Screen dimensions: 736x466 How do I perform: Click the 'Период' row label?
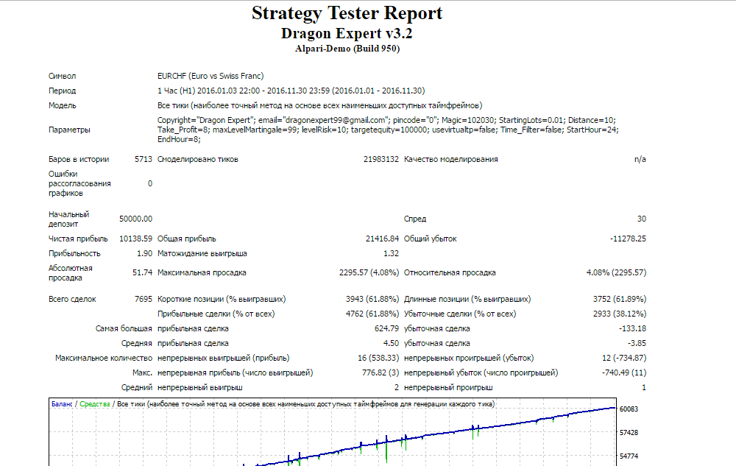(x=62, y=91)
